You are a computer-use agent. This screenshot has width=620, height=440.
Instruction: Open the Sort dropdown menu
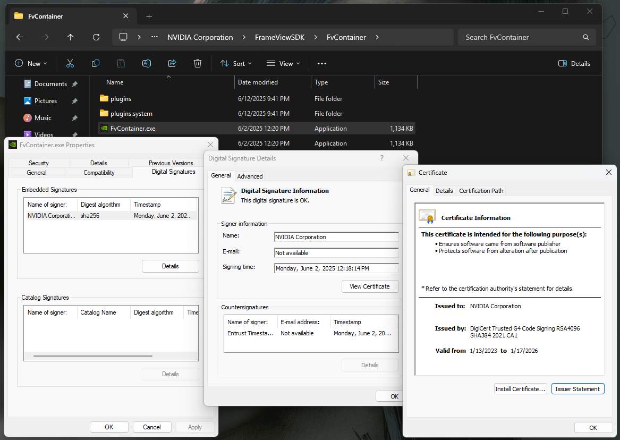point(236,63)
